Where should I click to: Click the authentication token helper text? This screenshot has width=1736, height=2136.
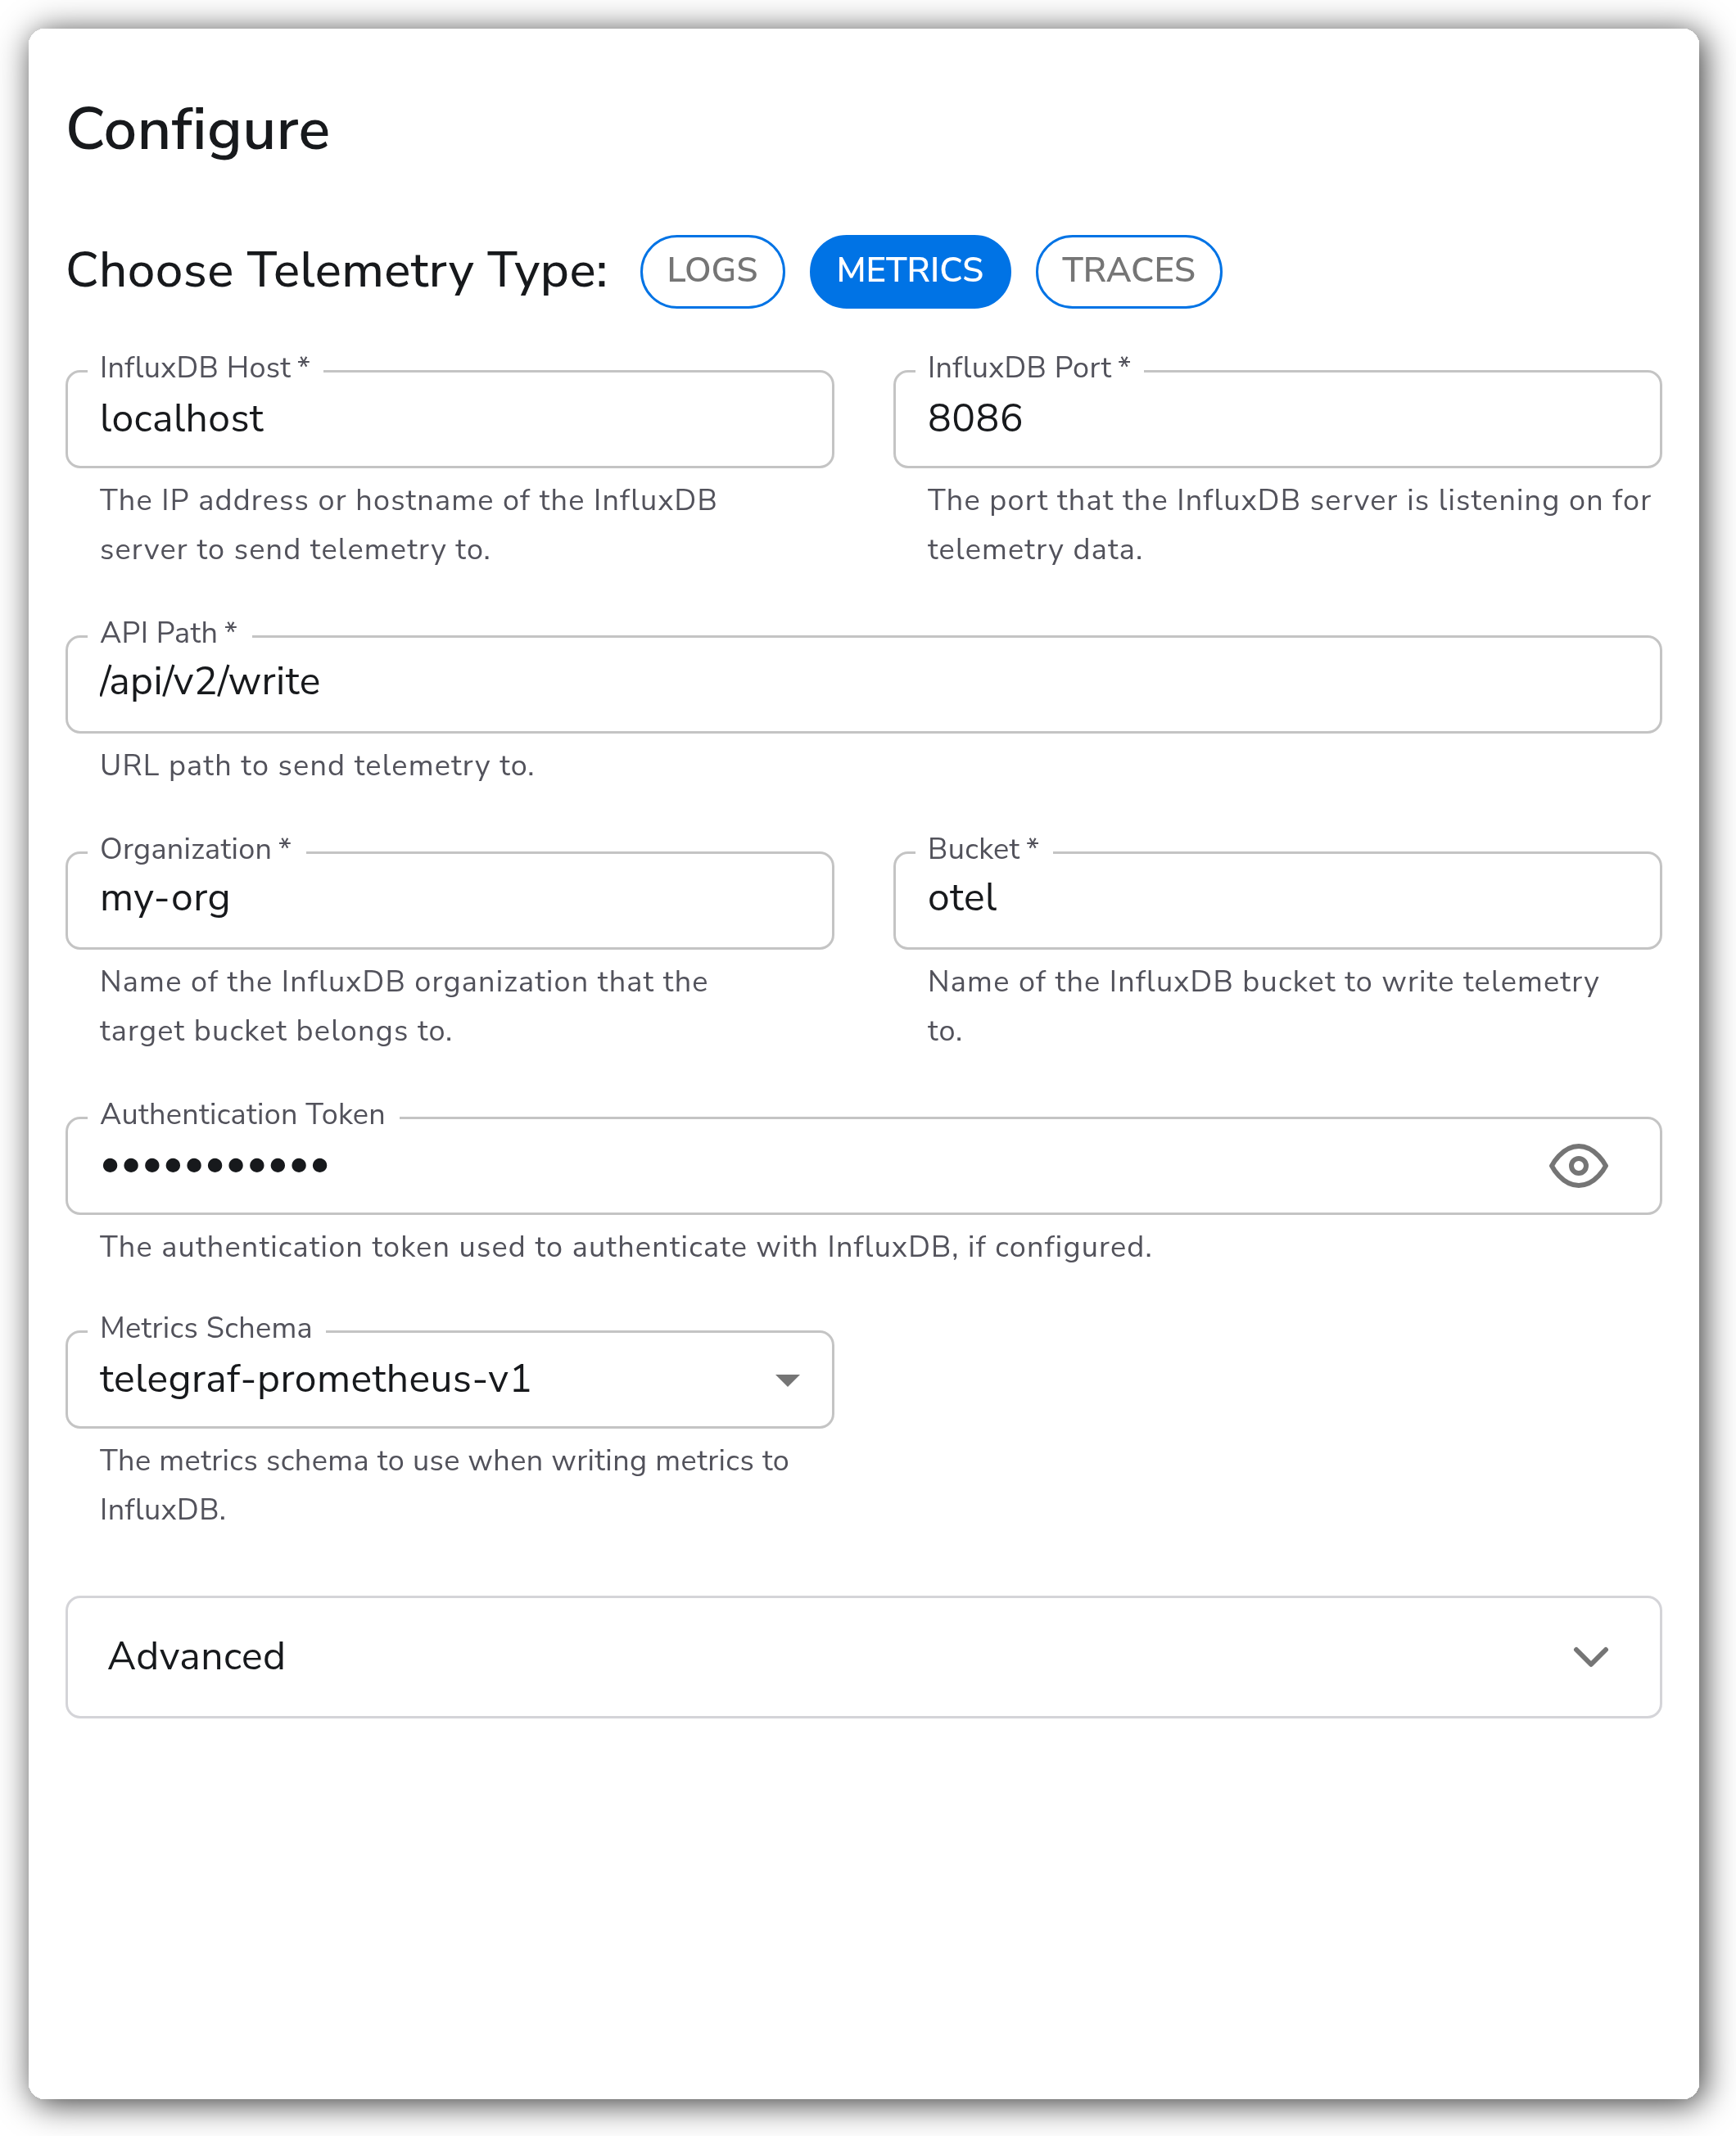point(626,1246)
